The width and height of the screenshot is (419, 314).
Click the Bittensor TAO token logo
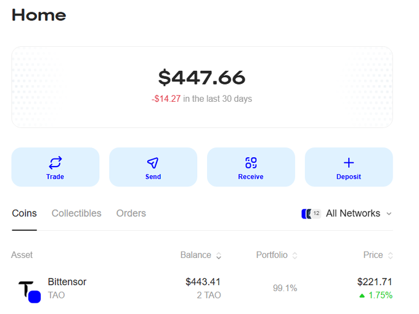[x=30, y=292]
